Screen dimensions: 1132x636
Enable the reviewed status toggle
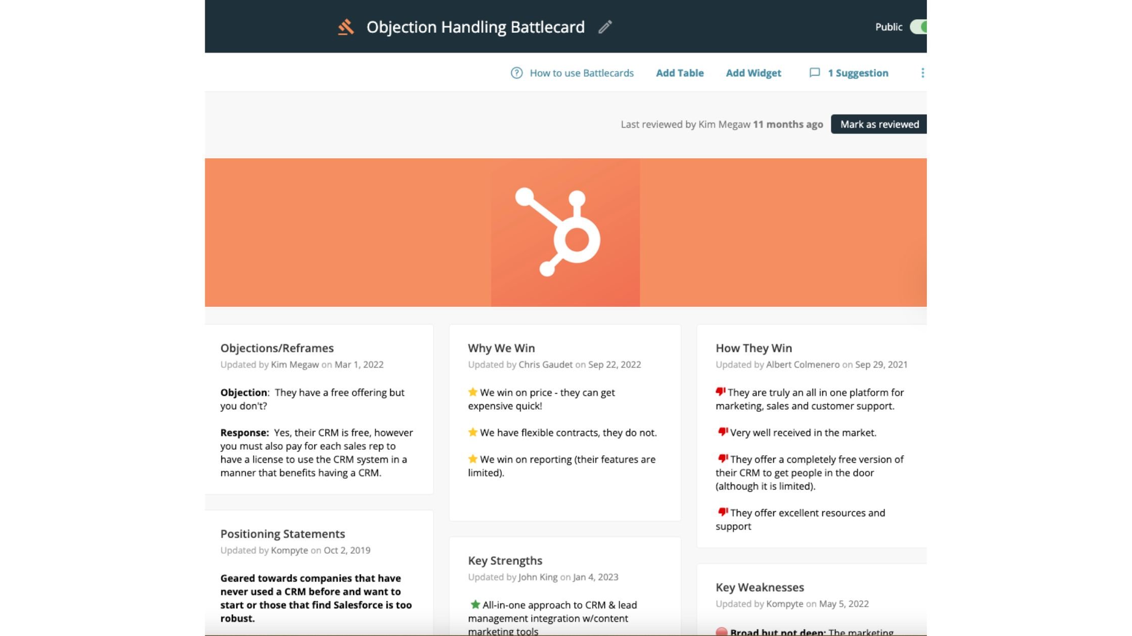click(x=879, y=124)
